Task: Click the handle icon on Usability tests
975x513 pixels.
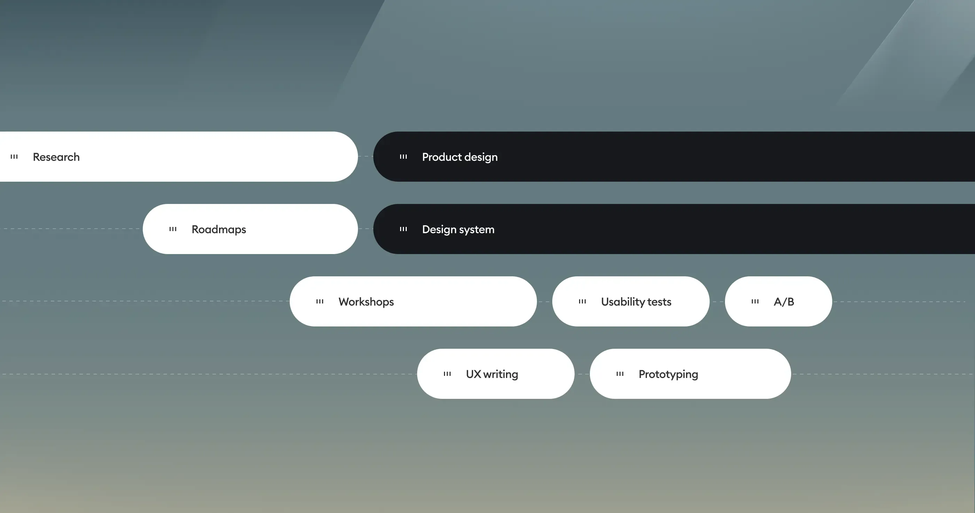Action: point(583,301)
